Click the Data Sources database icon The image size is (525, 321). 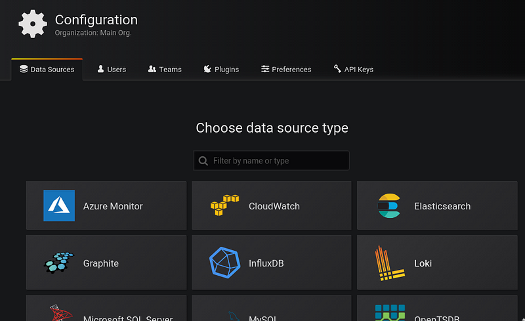pos(24,69)
